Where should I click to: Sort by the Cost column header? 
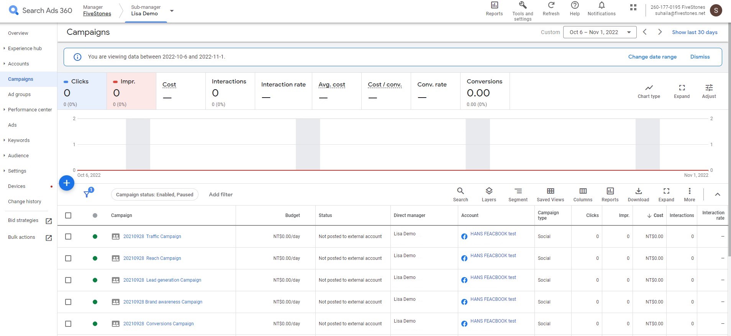(655, 215)
